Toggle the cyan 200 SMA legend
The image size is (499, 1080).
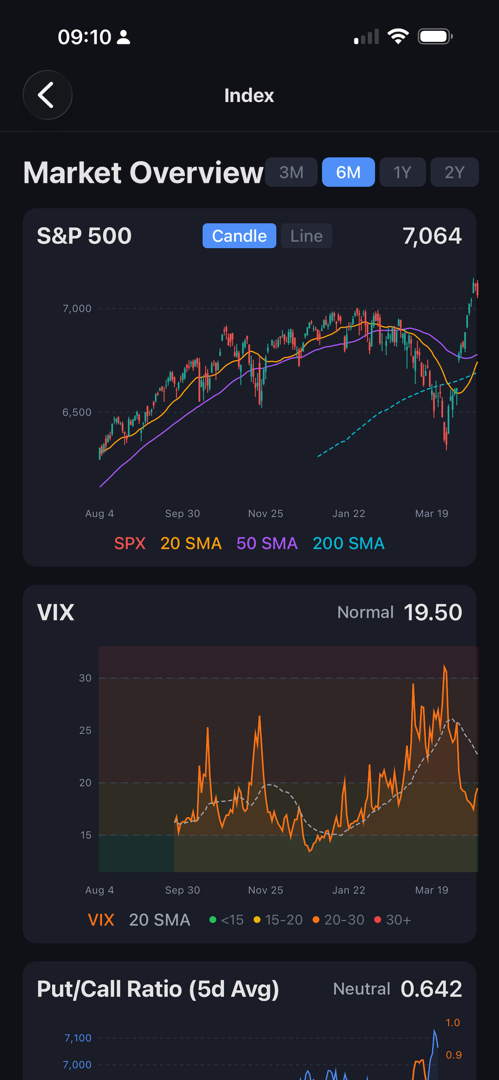tap(348, 543)
